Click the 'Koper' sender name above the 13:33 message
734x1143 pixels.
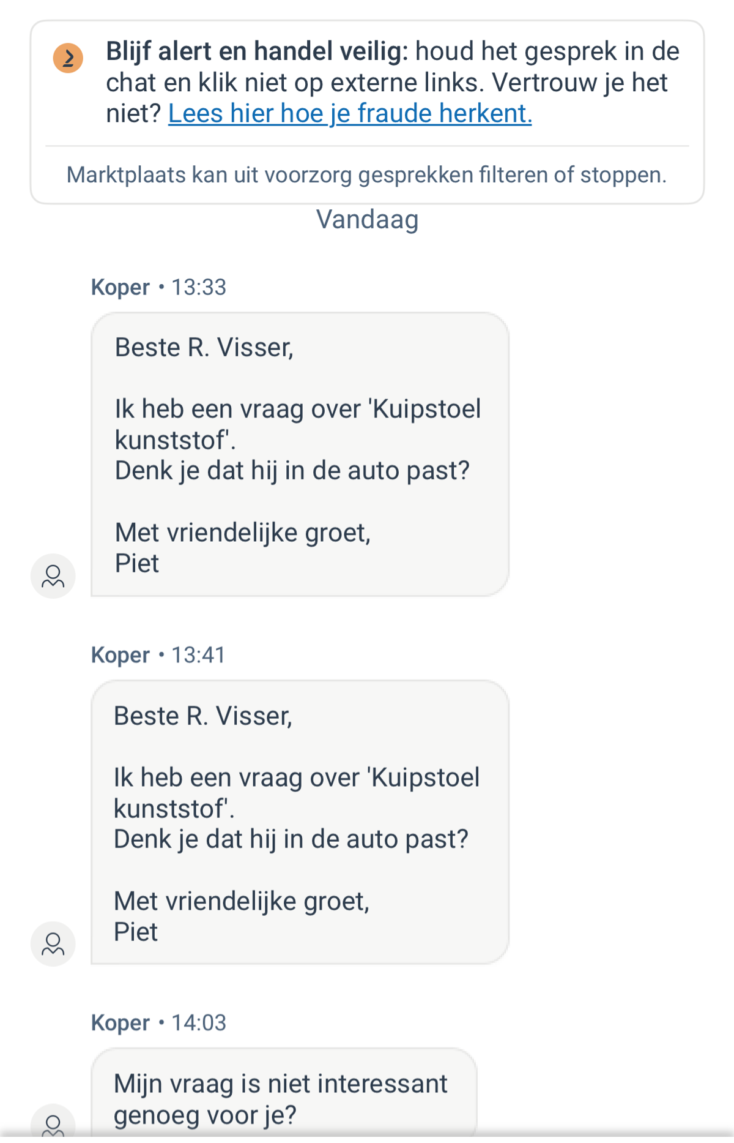[120, 287]
